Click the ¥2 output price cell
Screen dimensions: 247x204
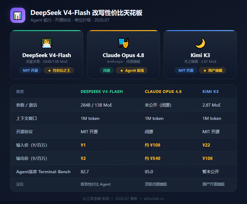tap(83, 158)
